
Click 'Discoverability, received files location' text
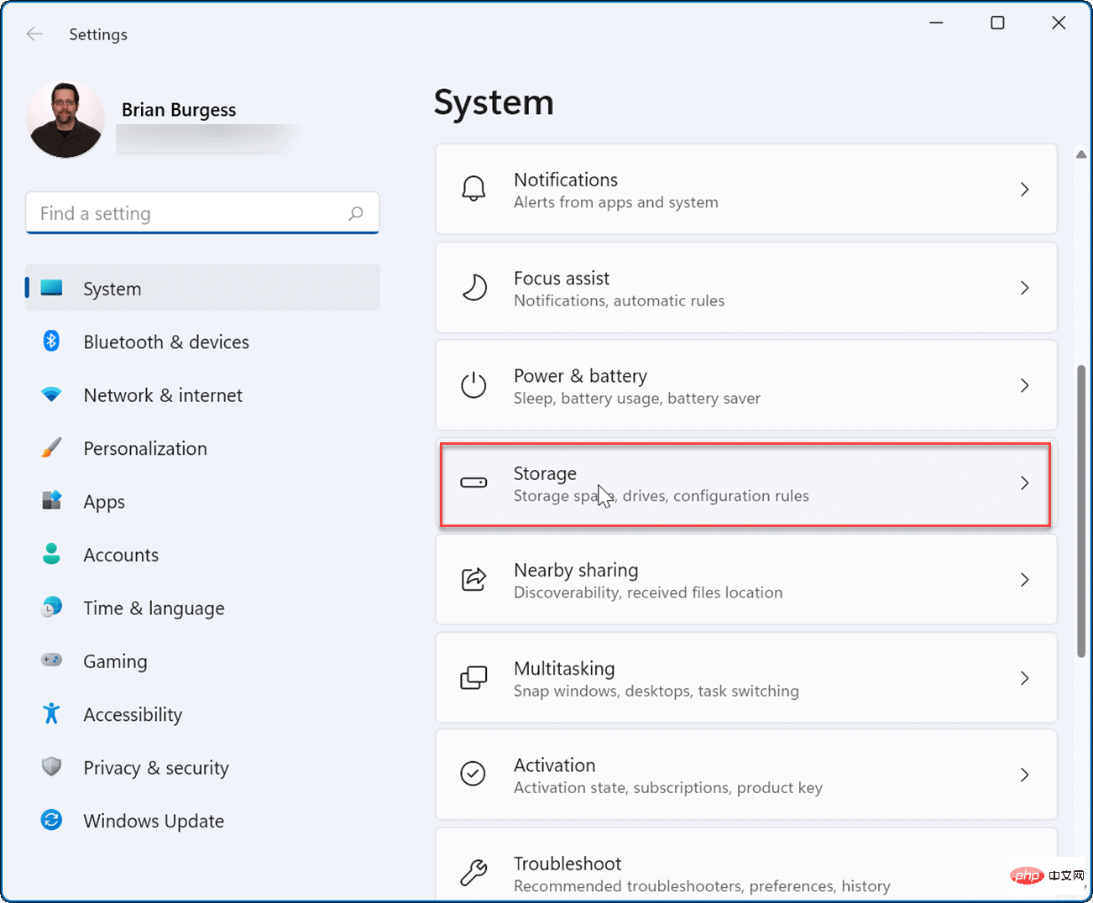pos(648,592)
